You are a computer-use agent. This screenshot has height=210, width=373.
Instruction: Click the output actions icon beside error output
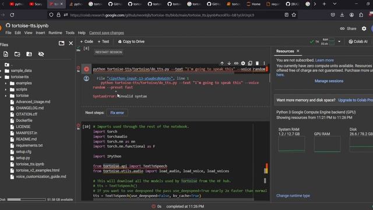point(86,78)
